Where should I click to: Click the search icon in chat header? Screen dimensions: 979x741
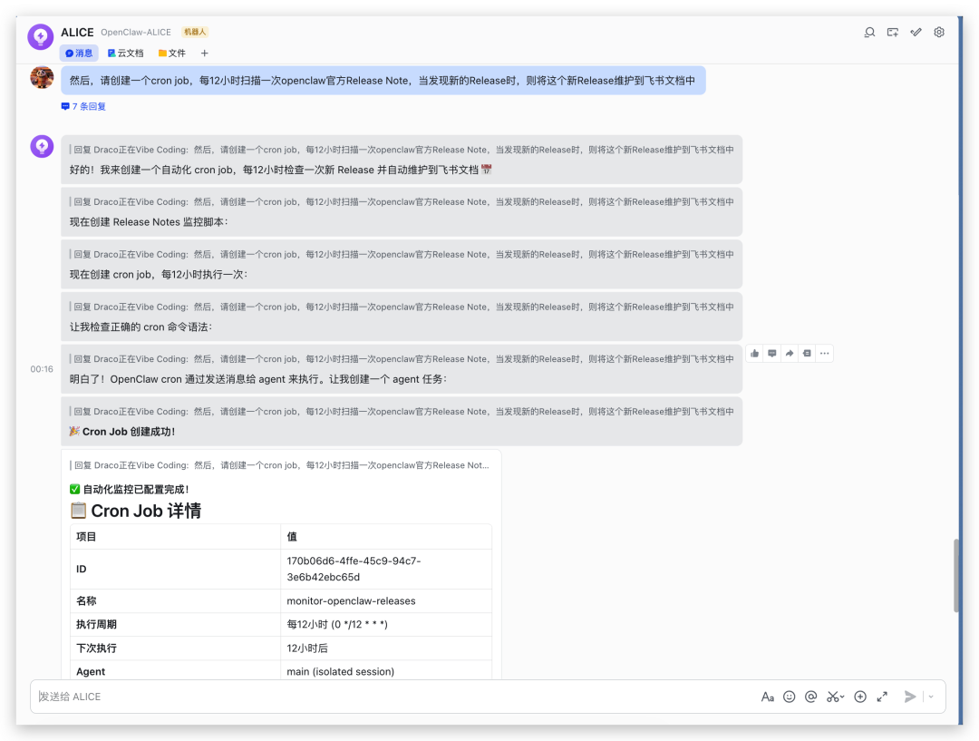tap(869, 32)
